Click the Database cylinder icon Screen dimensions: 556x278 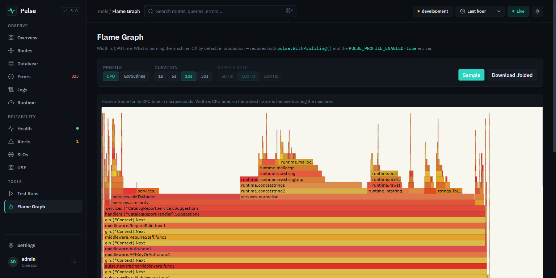pyautogui.click(x=11, y=64)
